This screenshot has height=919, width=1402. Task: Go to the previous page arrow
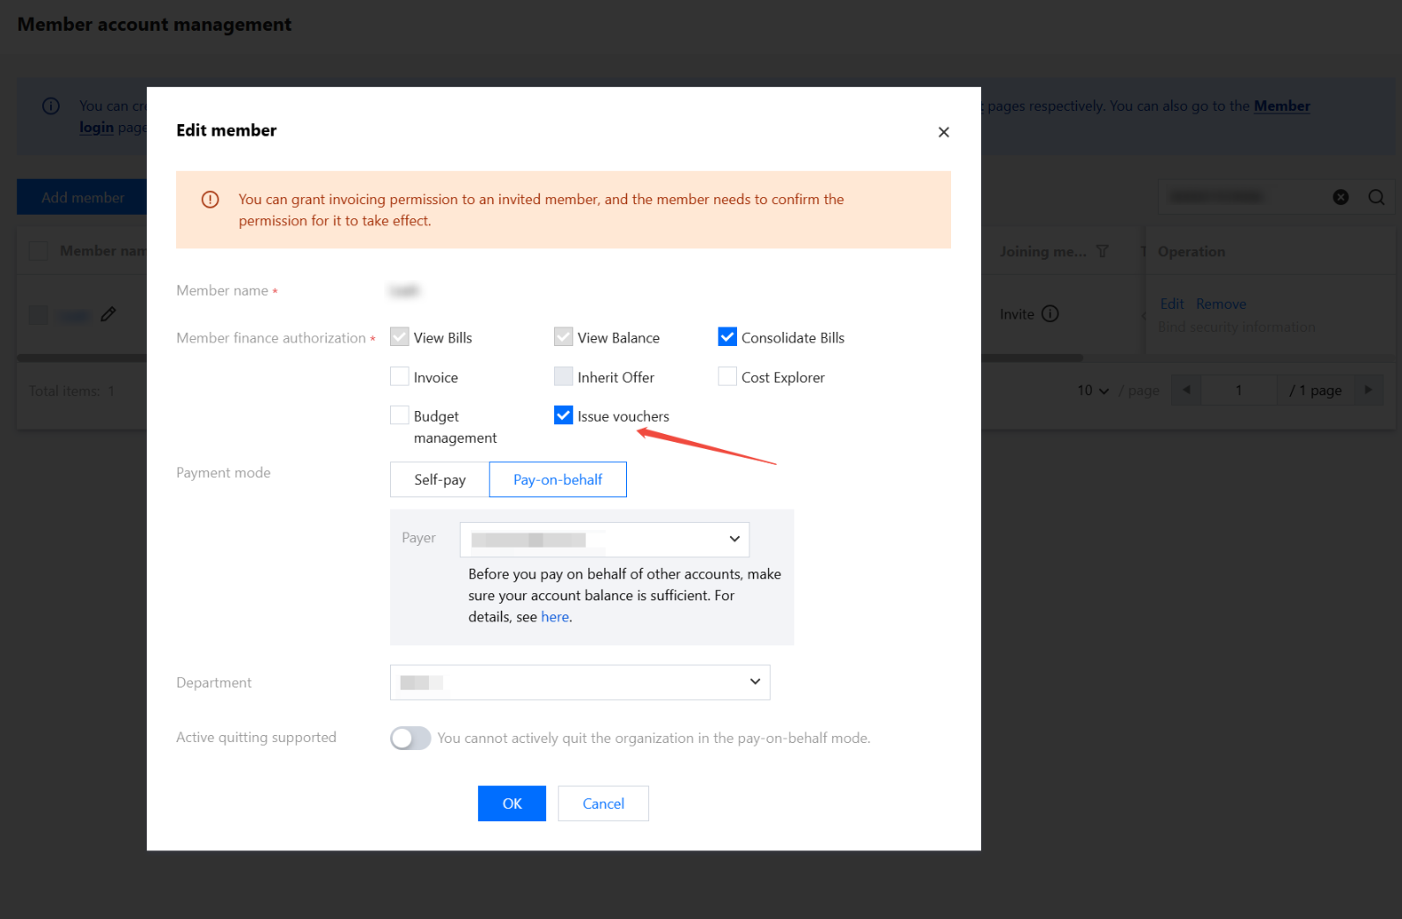[x=1186, y=390]
